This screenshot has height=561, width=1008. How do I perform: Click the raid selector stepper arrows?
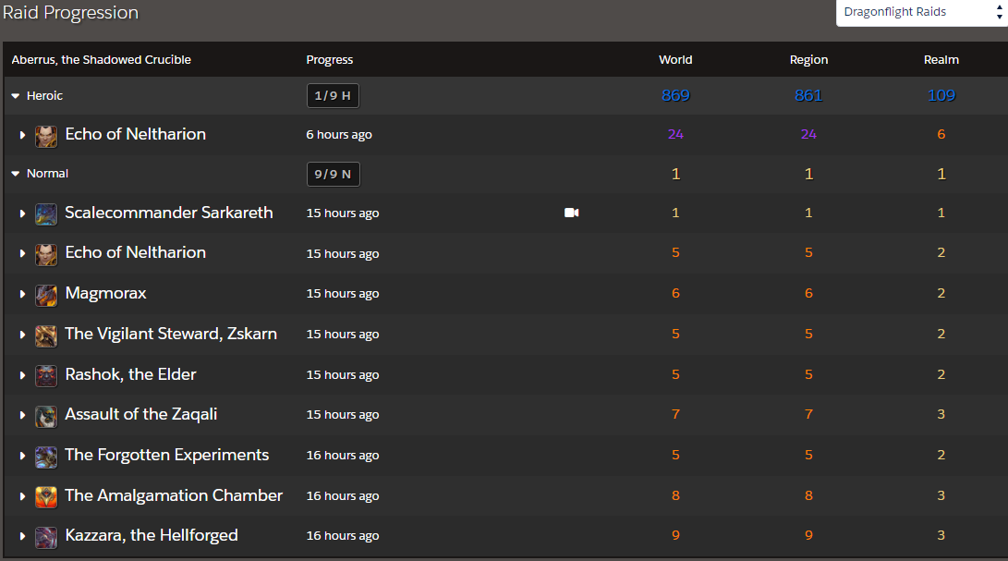tap(1000, 12)
